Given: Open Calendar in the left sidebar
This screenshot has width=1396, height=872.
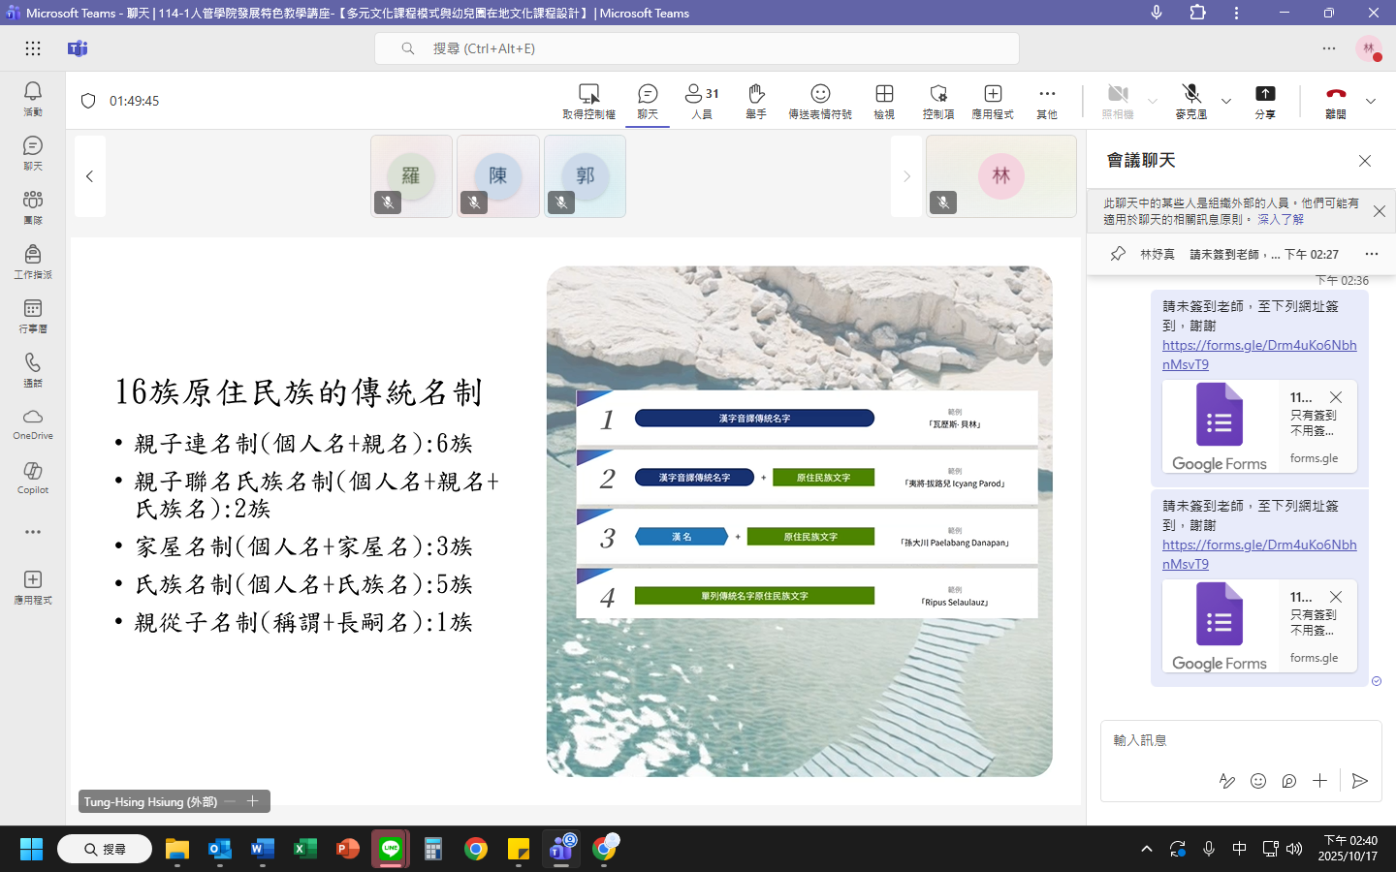Looking at the screenshot, I should click(x=33, y=316).
